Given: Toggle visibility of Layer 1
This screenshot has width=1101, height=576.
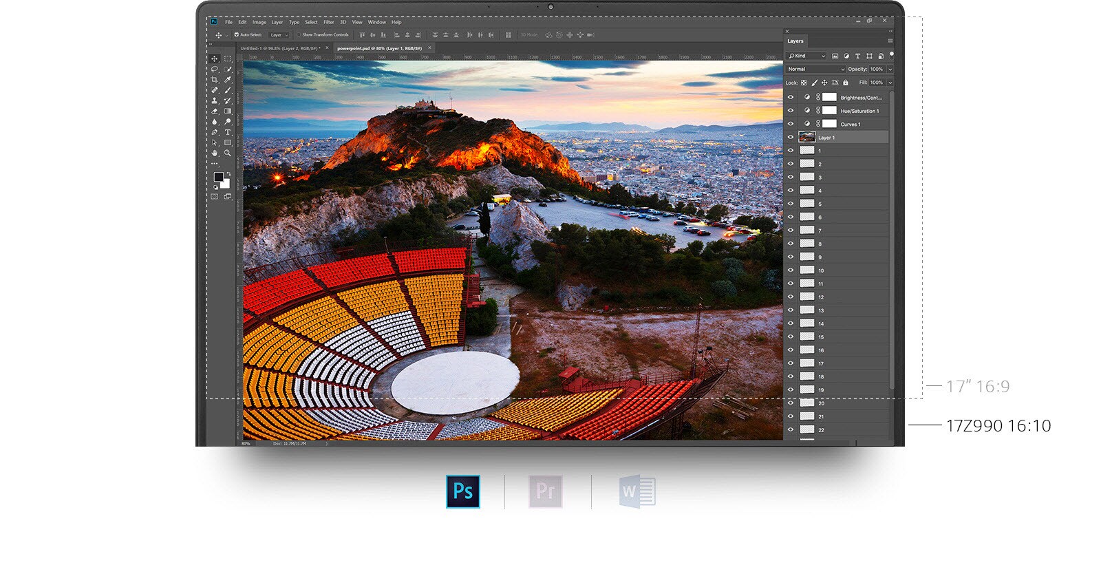Looking at the screenshot, I should (x=790, y=137).
